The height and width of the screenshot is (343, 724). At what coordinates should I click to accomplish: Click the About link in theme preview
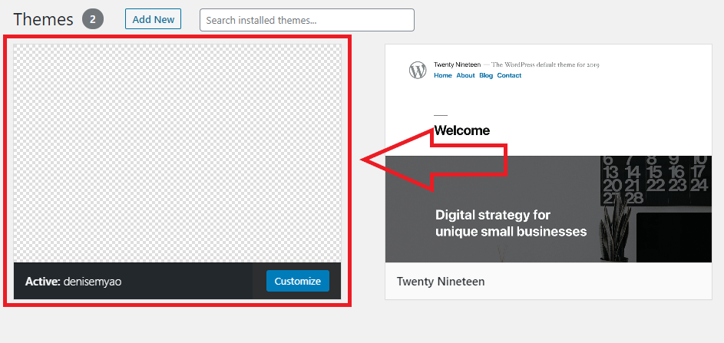(x=465, y=76)
